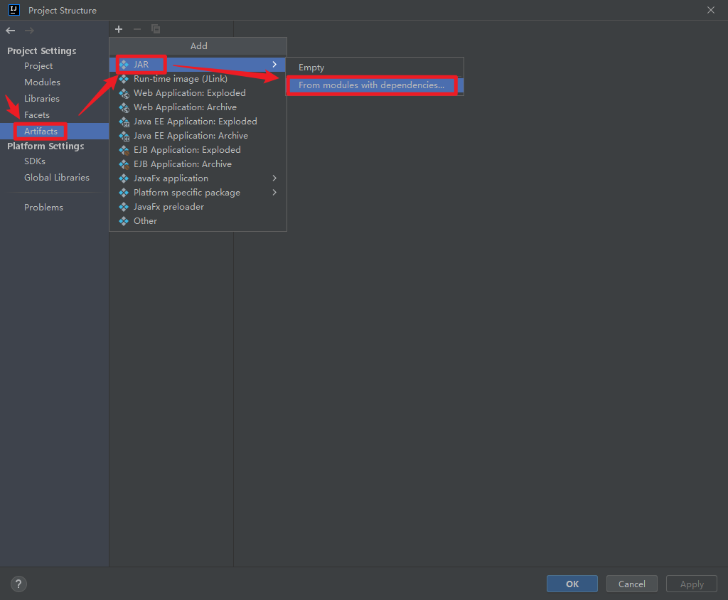Click the Copy artifact toolbar icon
This screenshot has height=600, width=728.
(x=156, y=29)
